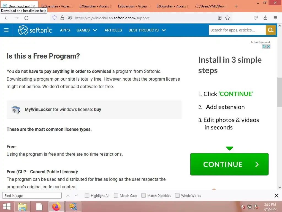This screenshot has height=212, width=282.
Task: Click the muted volume tray icon
Action: (243, 207)
